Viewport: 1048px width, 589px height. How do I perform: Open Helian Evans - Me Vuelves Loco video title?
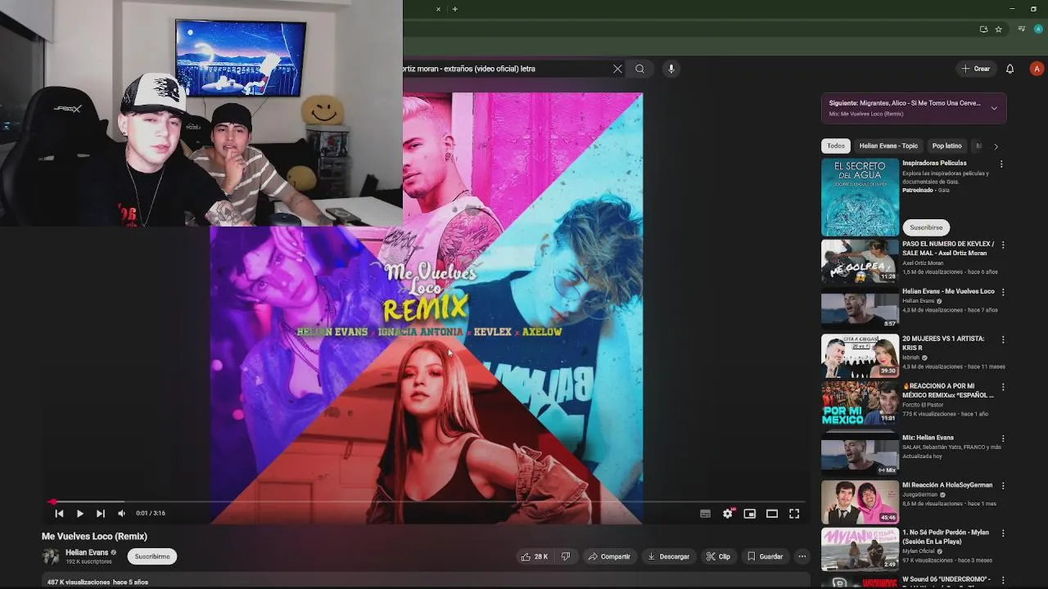point(948,291)
